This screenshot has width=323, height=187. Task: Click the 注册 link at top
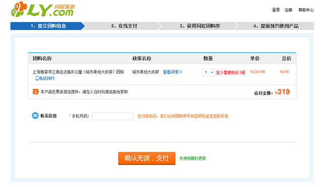[288, 10]
